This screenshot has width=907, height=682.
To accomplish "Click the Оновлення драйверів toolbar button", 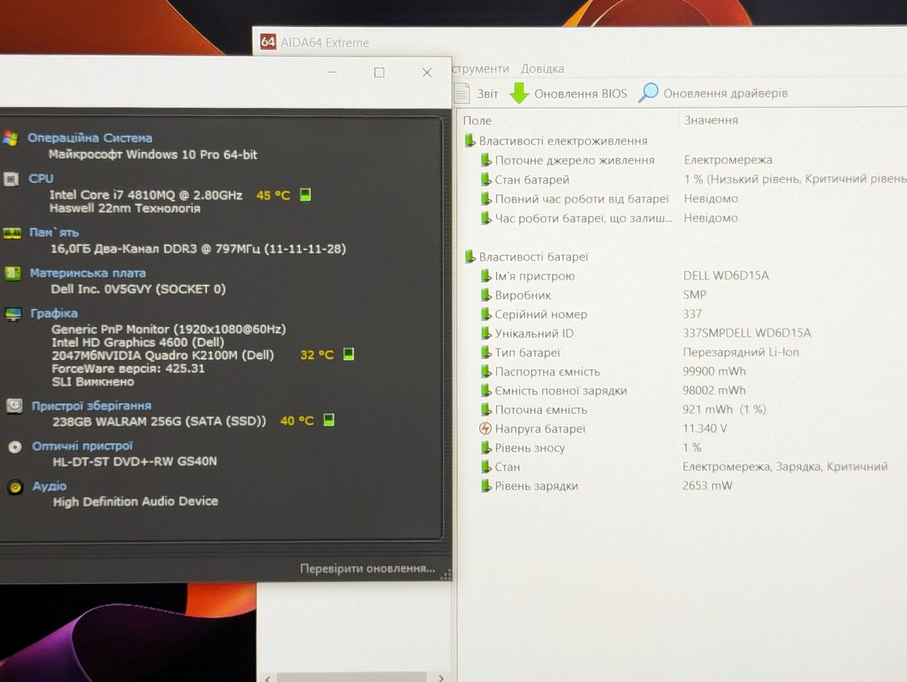I will pos(713,93).
